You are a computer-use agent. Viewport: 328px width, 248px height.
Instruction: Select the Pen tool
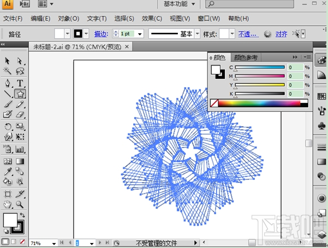[x=8, y=83]
